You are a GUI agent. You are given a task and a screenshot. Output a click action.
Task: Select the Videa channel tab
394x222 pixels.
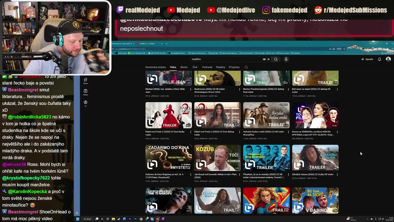(173, 67)
